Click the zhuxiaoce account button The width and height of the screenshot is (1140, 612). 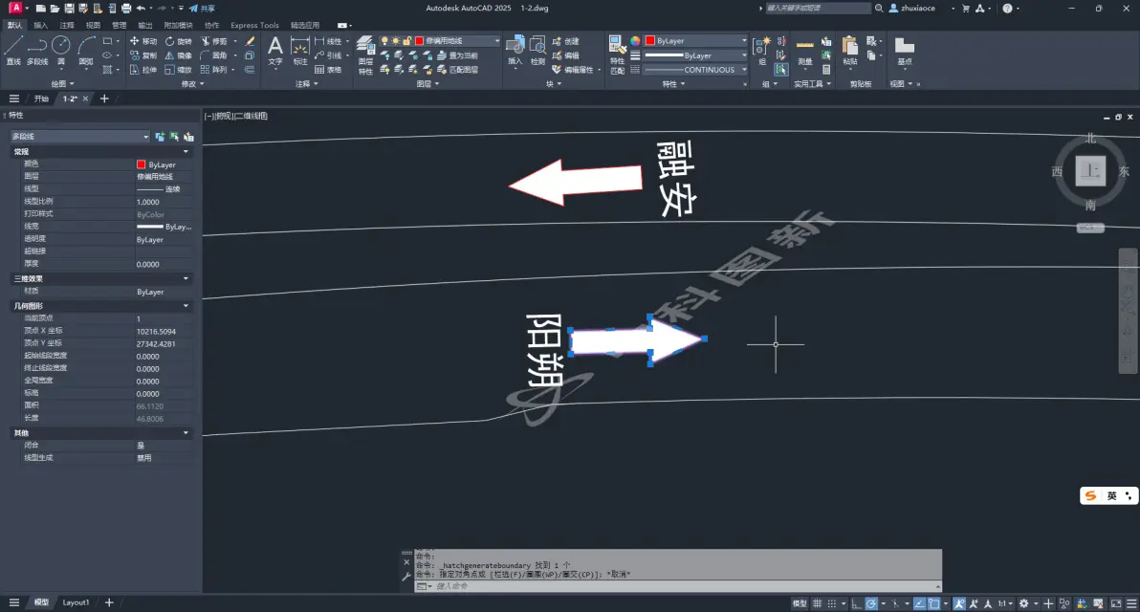[x=912, y=8]
